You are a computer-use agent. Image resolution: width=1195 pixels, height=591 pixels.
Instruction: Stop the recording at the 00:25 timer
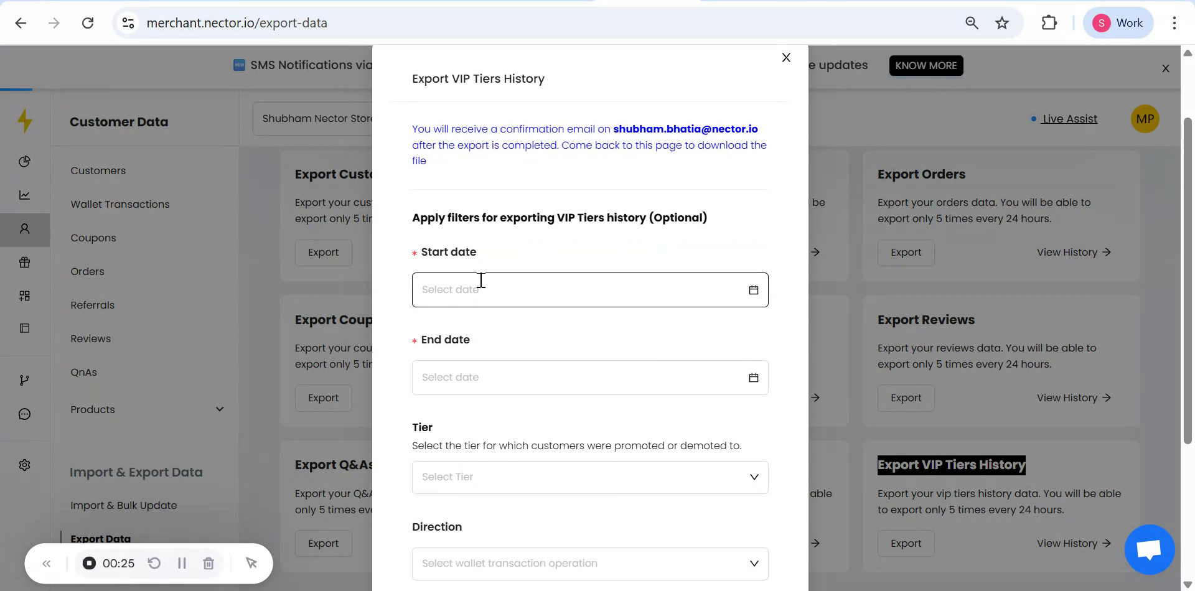[88, 563]
